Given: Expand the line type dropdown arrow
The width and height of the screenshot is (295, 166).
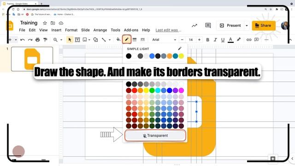Looking at the screenshot, I should click(110, 40).
